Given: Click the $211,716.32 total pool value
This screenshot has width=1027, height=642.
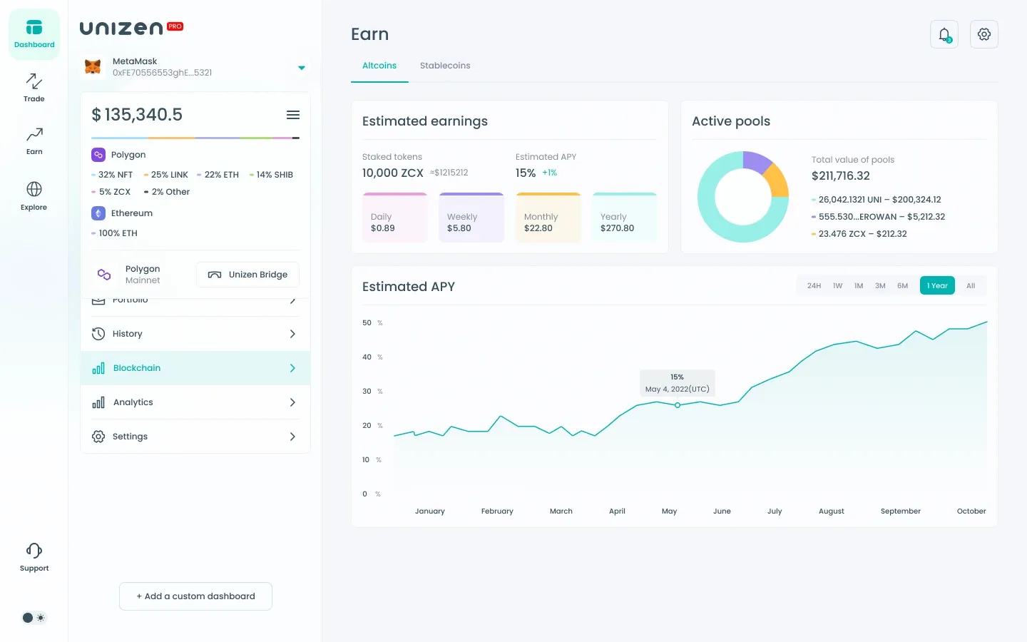Looking at the screenshot, I should [x=841, y=176].
